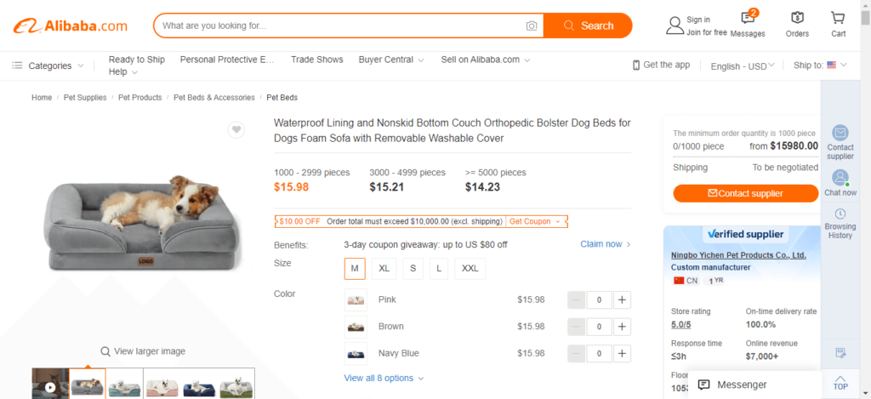Open the Orders shield icon
Image resolution: width=871 pixels, height=399 pixels.
[x=797, y=18]
